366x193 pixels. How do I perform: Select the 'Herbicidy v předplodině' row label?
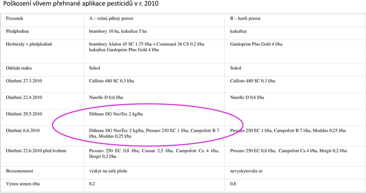click(29, 44)
